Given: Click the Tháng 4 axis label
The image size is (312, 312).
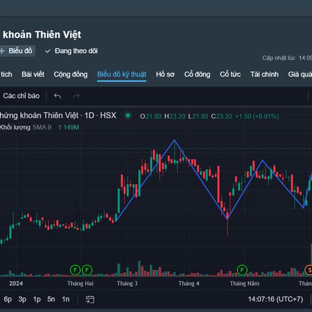Looking at the screenshot, I should (189, 283).
